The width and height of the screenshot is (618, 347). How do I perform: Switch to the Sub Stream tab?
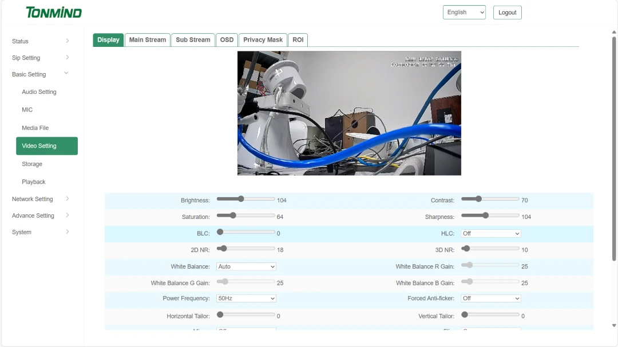pos(193,40)
